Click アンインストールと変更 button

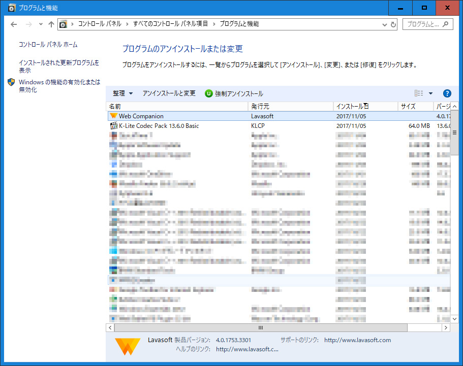[x=169, y=93]
